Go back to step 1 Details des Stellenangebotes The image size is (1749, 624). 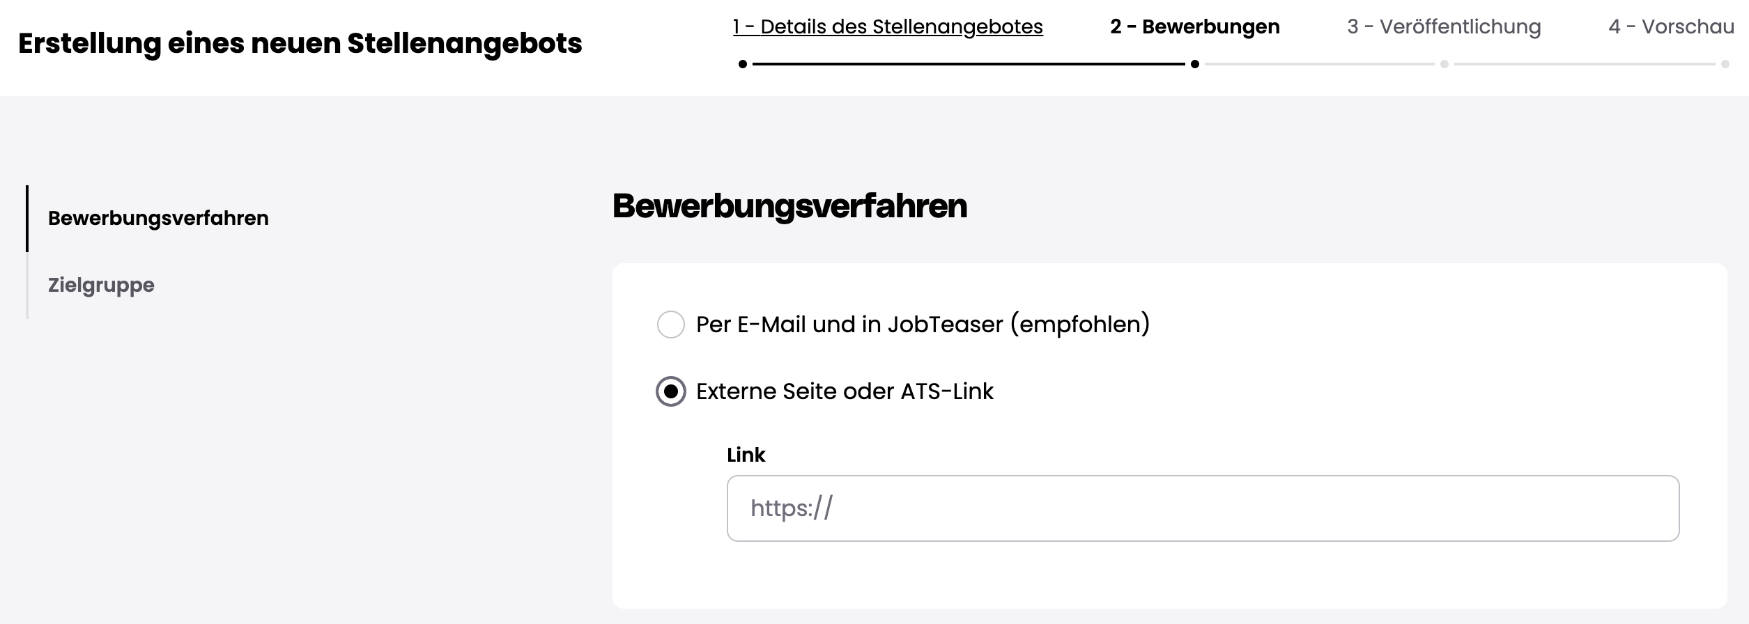point(888,27)
